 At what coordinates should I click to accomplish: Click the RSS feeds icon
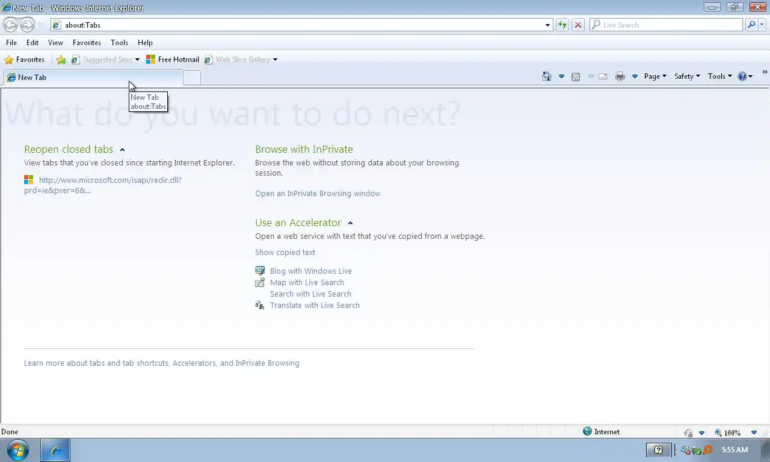click(x=576, y=76)
